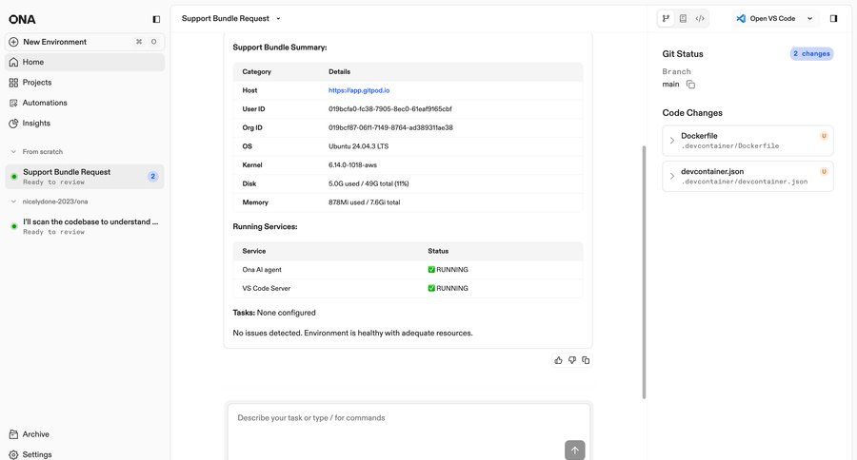Toggle the right side panel
This screenshot has width=857, height=460.
(x=834, y=18)
